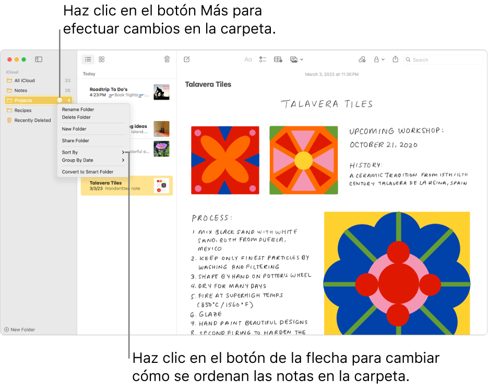This screenshot has height=390, width=488.
Task: Choose Share Folder from the menu
Action: pos(75,141)
